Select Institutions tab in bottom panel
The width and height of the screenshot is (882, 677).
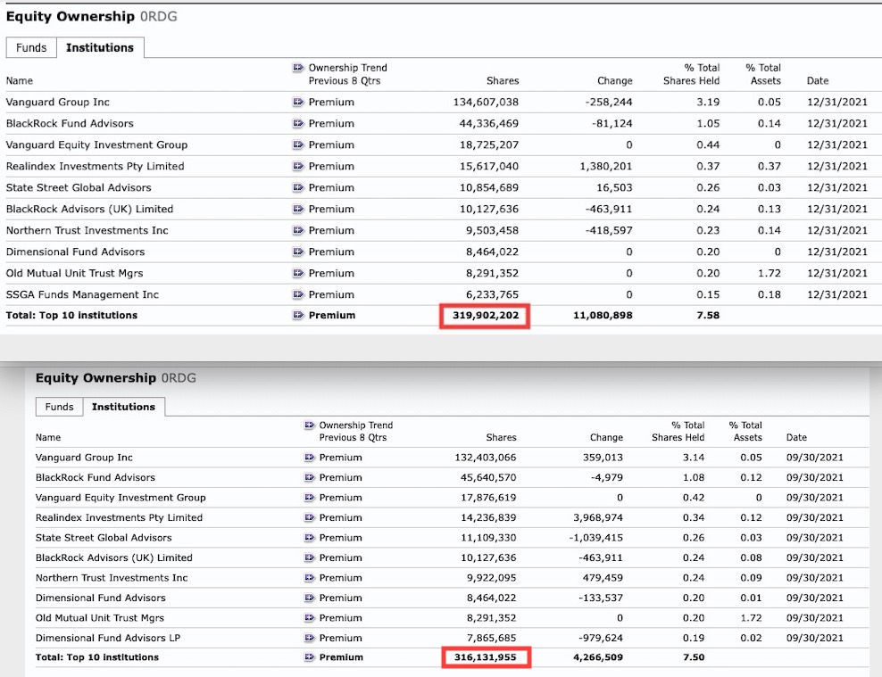pos(123,407)
